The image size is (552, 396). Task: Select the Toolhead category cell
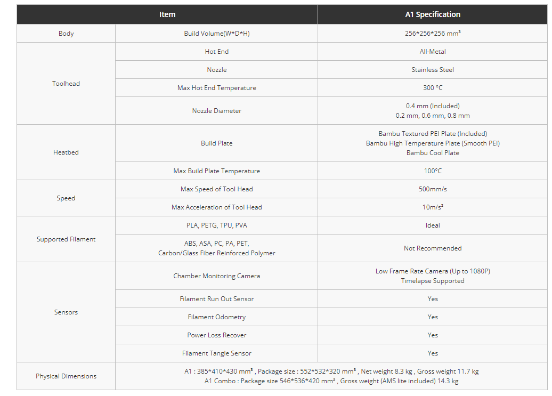coord(66,84)
